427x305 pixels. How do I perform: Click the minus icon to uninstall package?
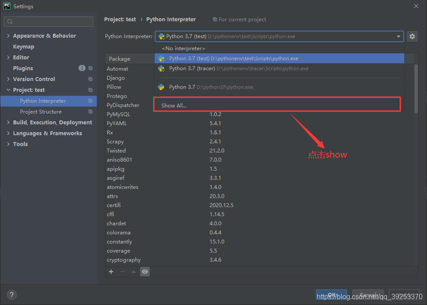pyautogui.click(x=122, y=272)
